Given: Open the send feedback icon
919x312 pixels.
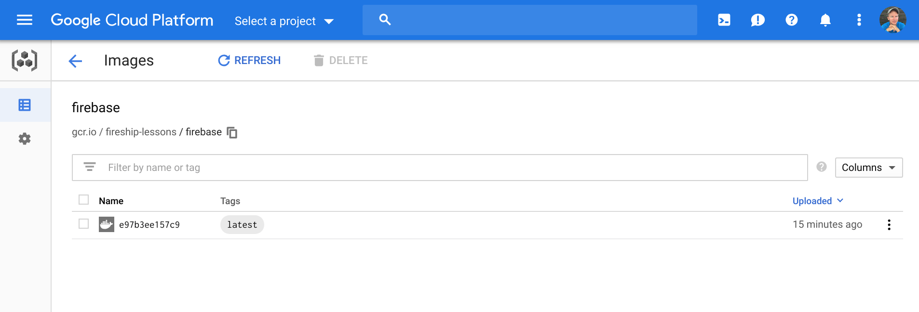Looking at the screenshot, I should pos(757,20).
